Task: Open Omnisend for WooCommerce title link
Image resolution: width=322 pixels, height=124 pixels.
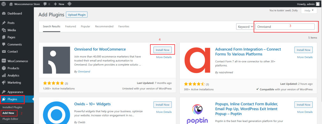Action: pos(100,49)
